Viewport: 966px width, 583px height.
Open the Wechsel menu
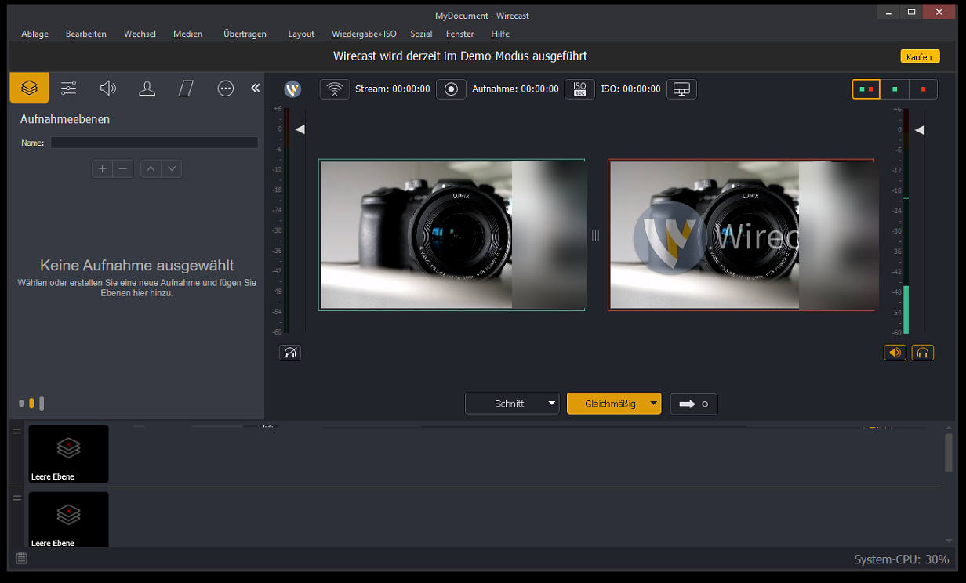click(x=140, y=34)
